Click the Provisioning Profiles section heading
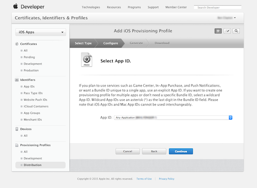This screenshot has height=188, width=257. 35,145
